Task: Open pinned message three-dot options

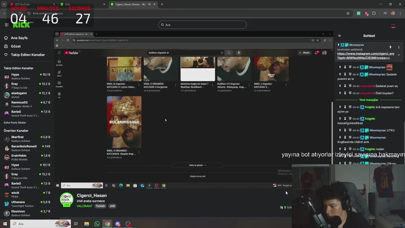Action: pos(399,47)
